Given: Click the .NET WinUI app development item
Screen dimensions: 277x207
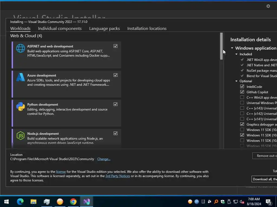Looking at the screenshot, I should [x=262, y=60].
